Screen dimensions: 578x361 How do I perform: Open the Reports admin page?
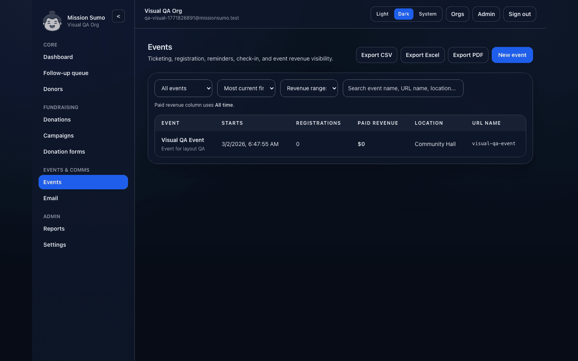pos(54,228)
